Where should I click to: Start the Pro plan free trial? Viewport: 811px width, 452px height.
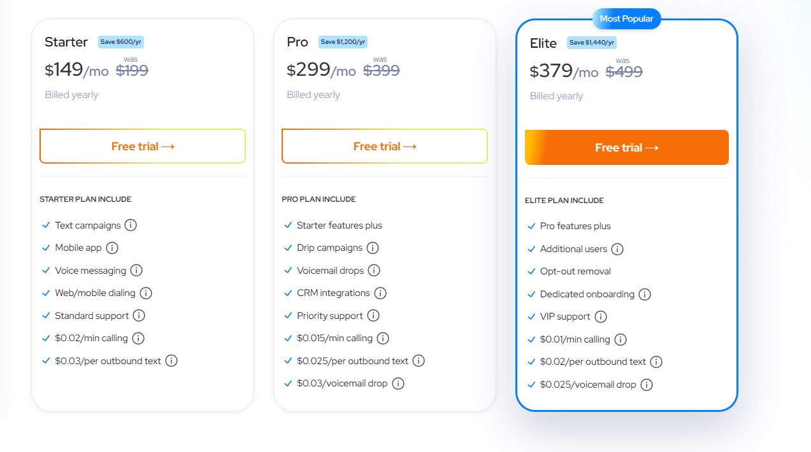pos(385,146)
